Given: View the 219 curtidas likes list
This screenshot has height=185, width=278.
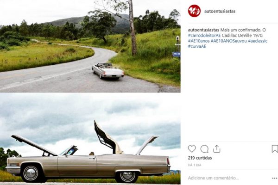Looking at the screenshot, I should tap(200, 158).
